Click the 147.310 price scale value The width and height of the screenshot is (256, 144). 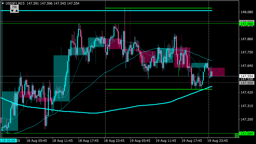(x=247, y=106)
